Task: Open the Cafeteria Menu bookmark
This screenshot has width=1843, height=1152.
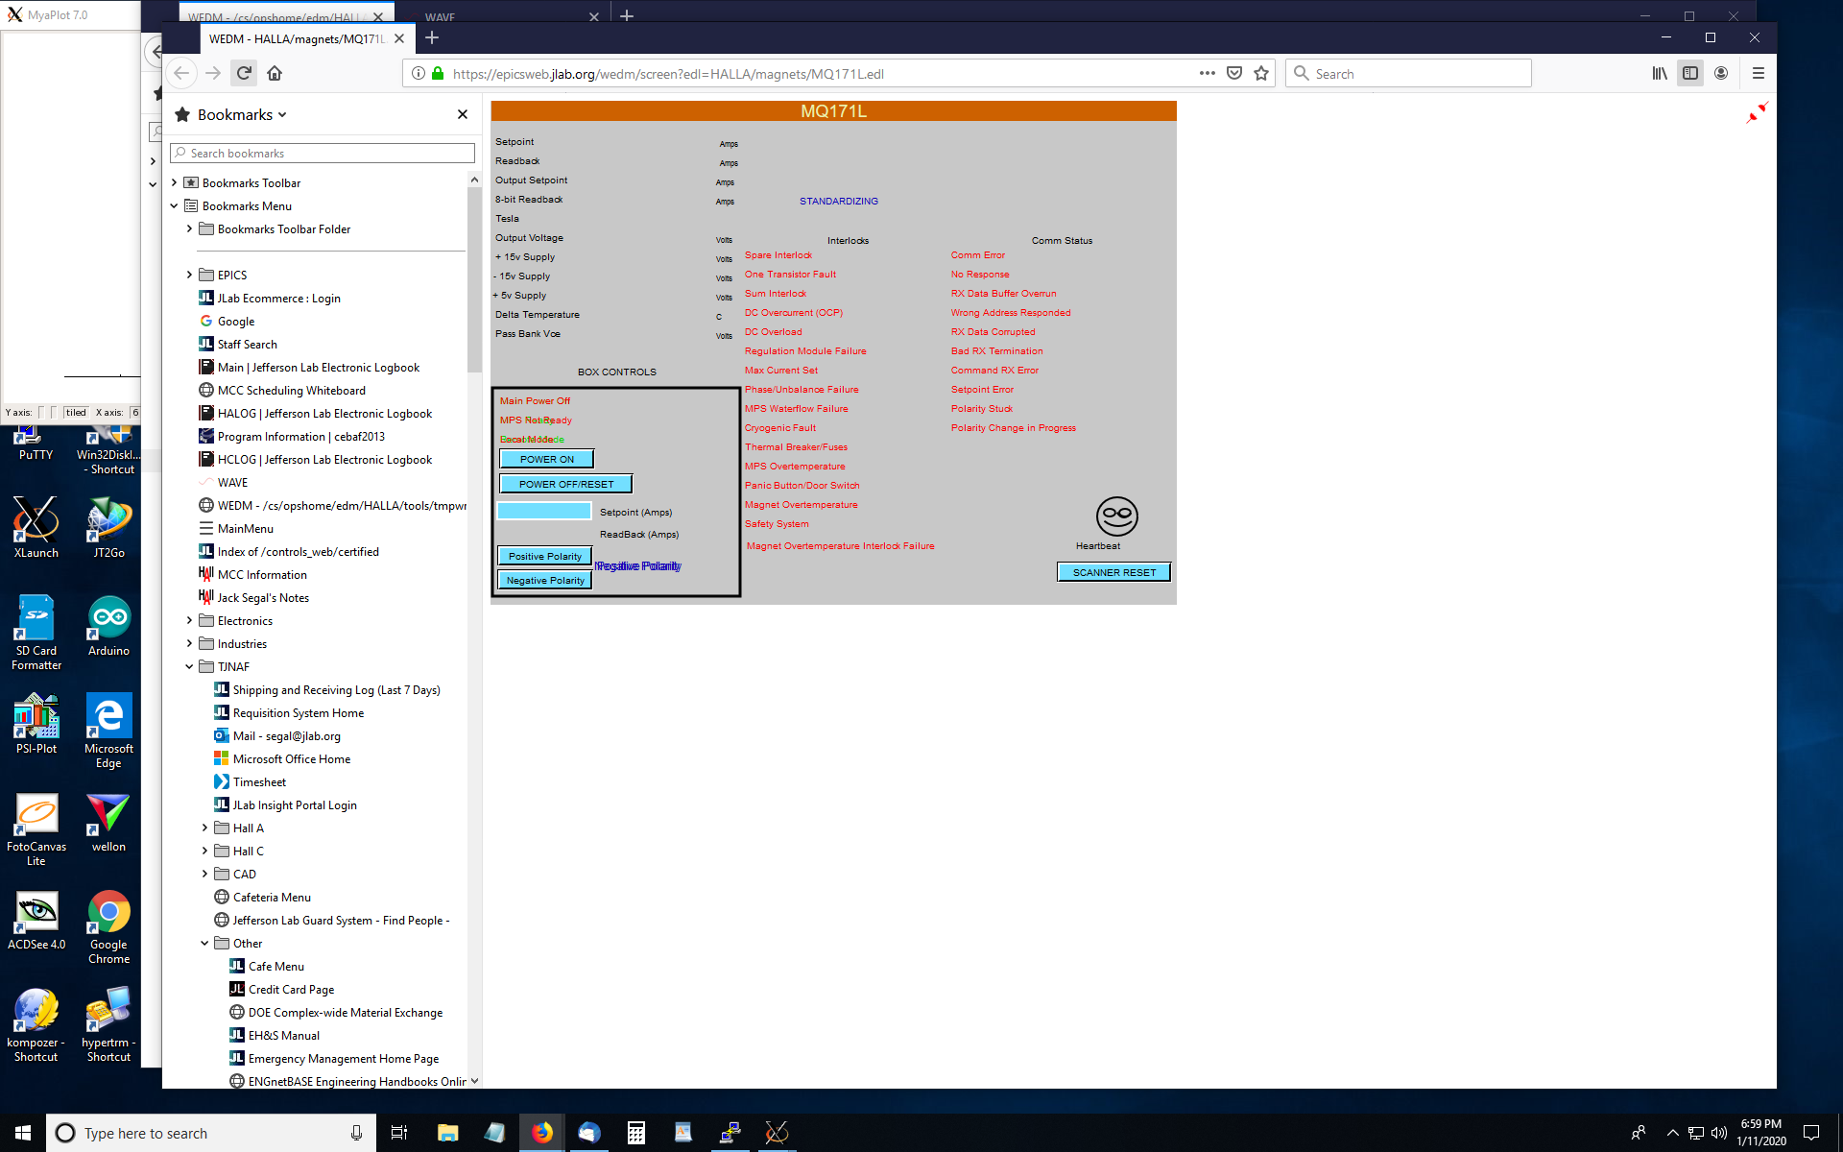Action: coord(272,897)
